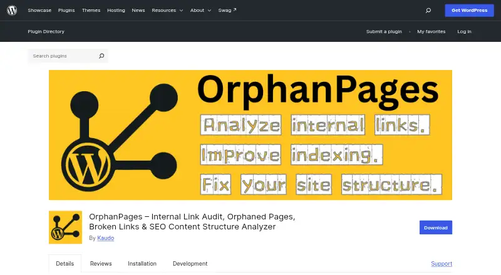The image size is (501, 275).
Task: Switch to the Installation tab
Action: point(142,264)
